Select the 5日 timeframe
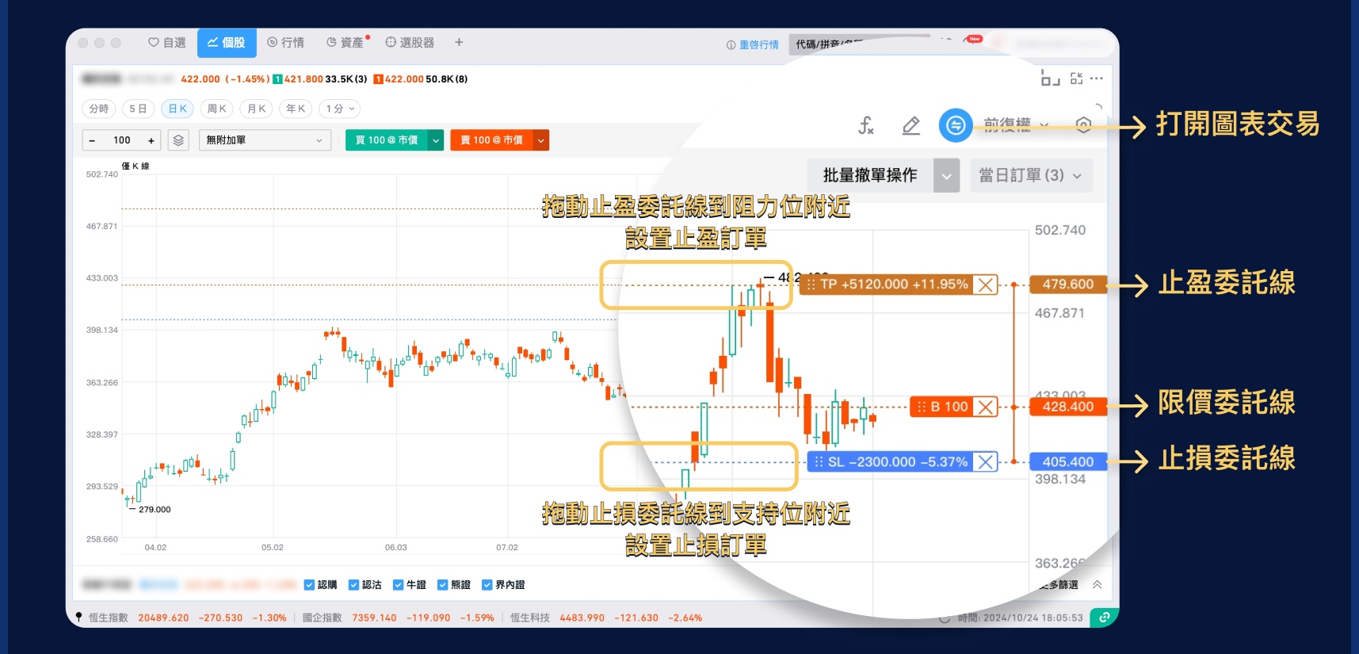The height and width of the screenshot is (654, 1359). [138, 109]
